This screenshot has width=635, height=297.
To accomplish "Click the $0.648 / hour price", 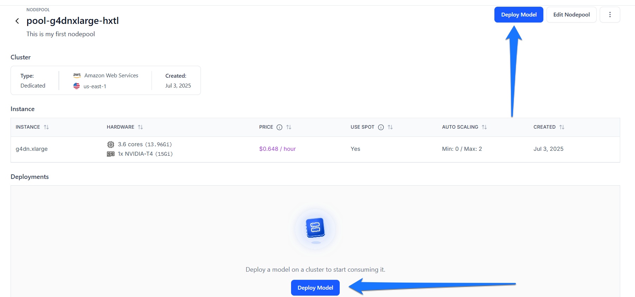I will point(277,149).
